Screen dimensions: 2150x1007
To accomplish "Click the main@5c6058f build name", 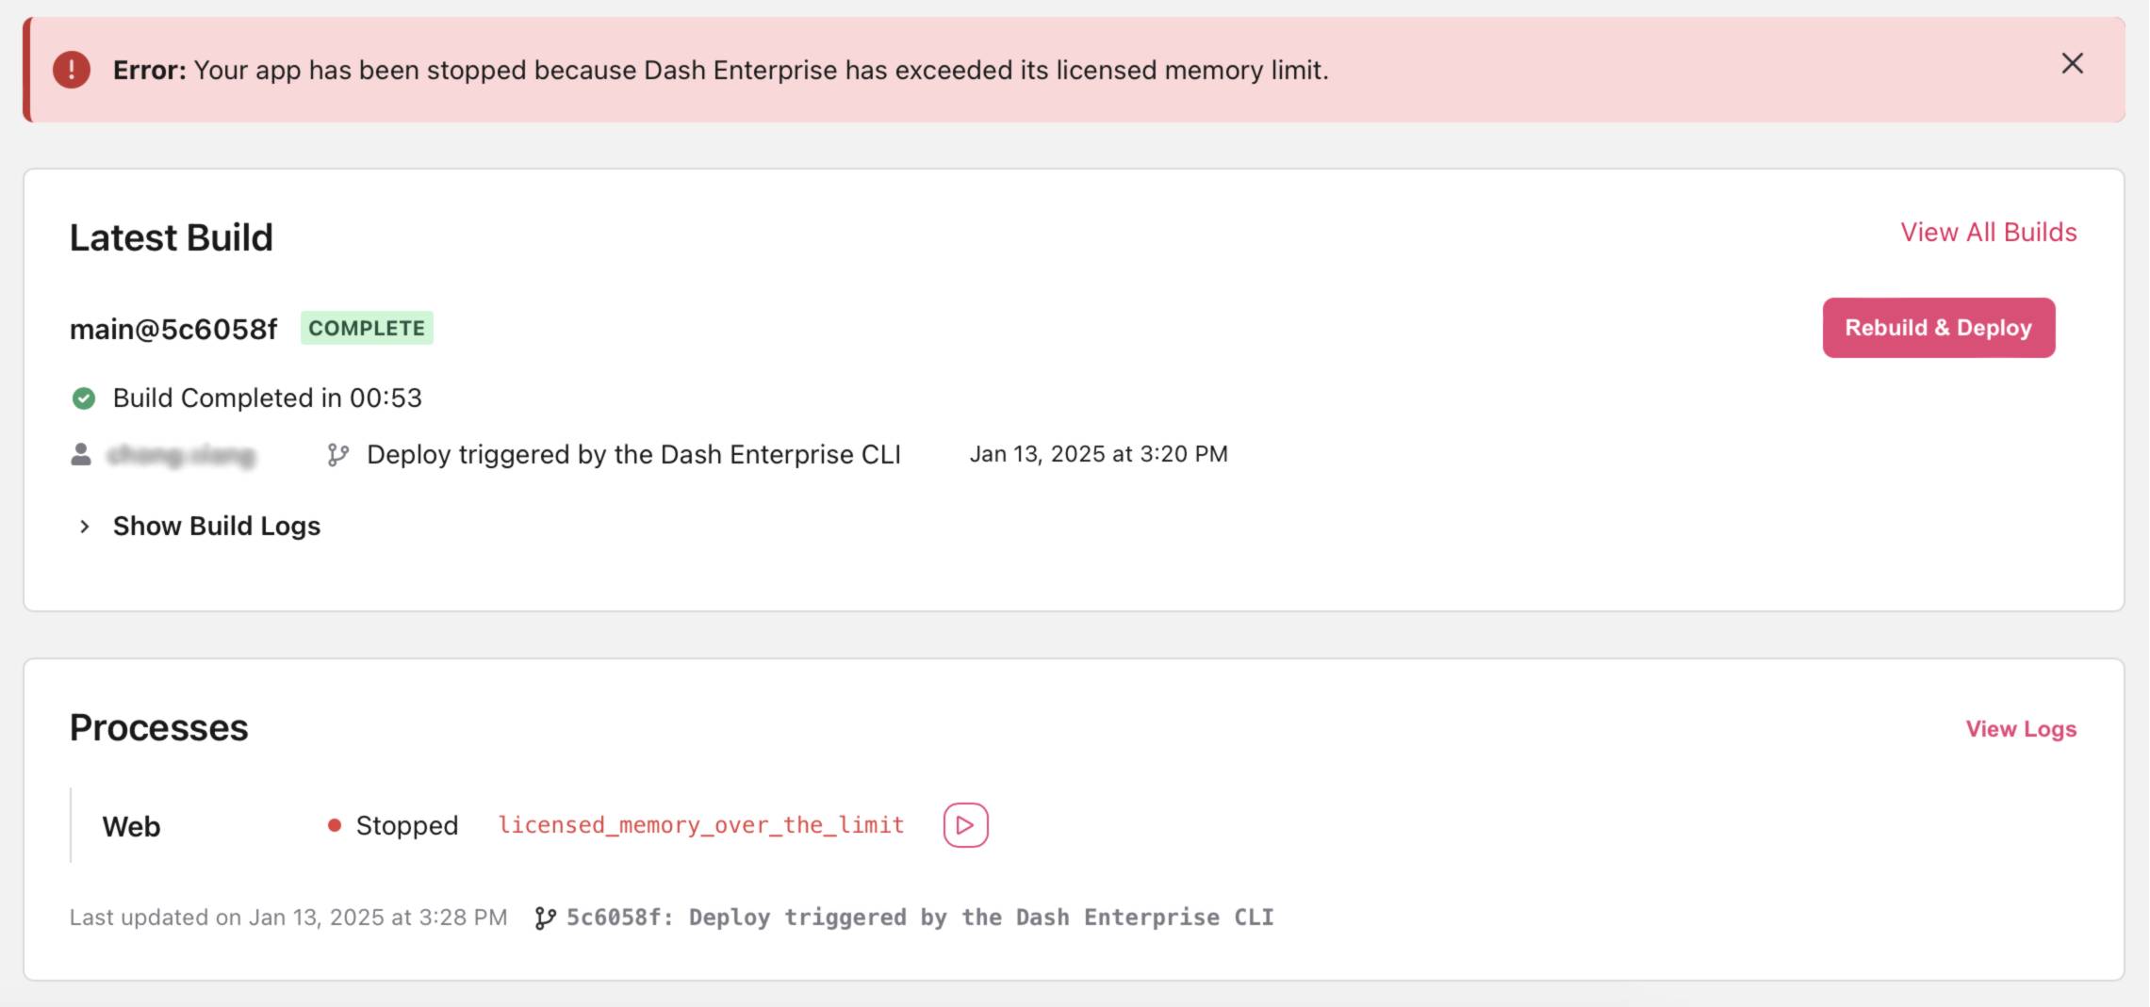I will (x=173, y=329).
